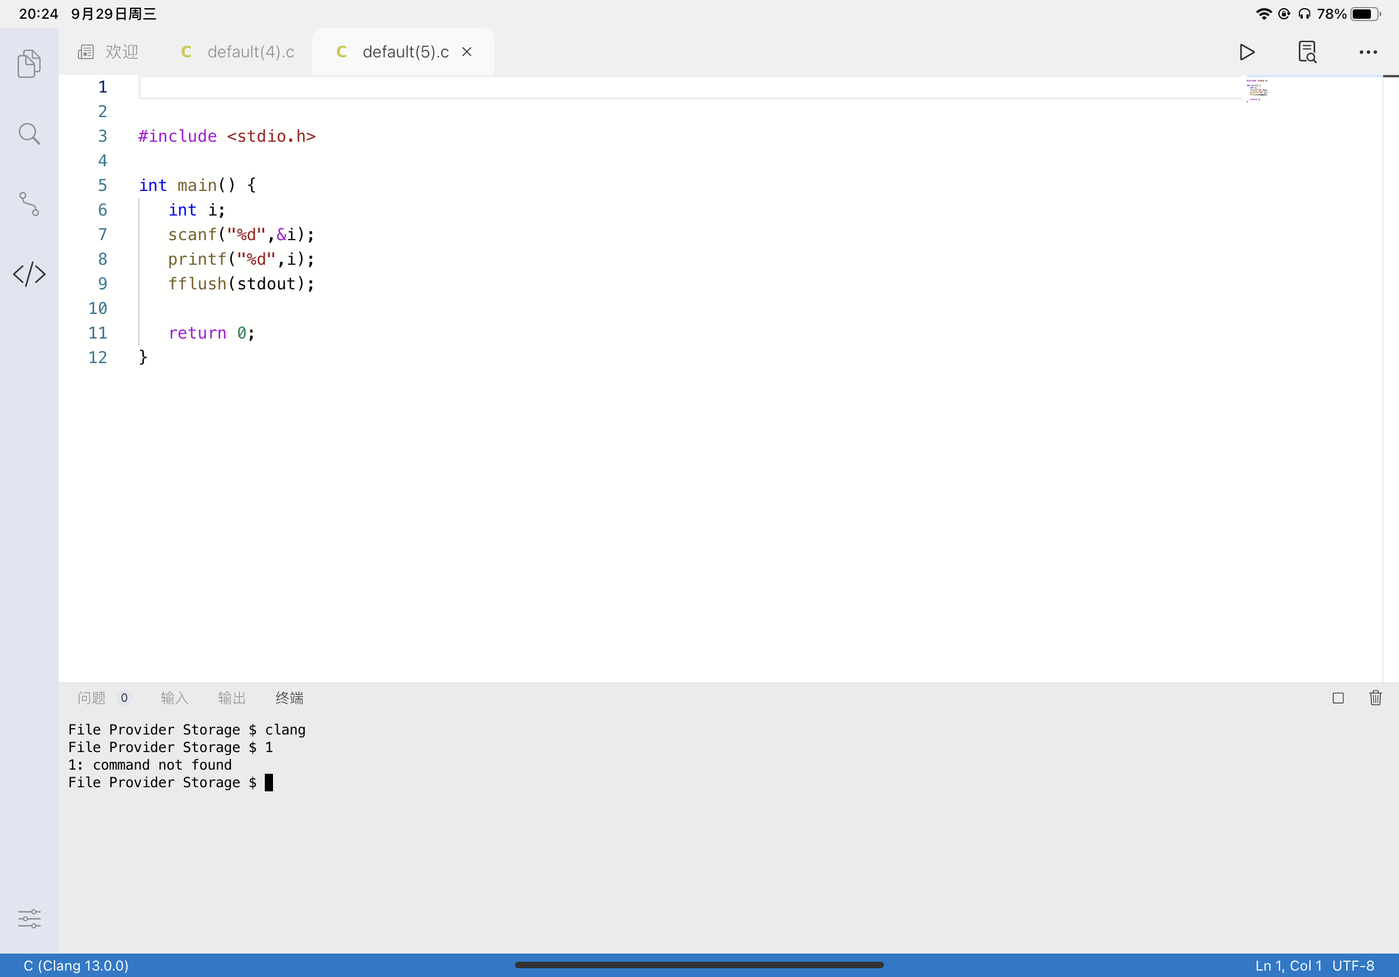Click the C (Clang 13.0.0) language indicator
Viewport: 1399px width, 977px height.
click(x=76, y=965)
